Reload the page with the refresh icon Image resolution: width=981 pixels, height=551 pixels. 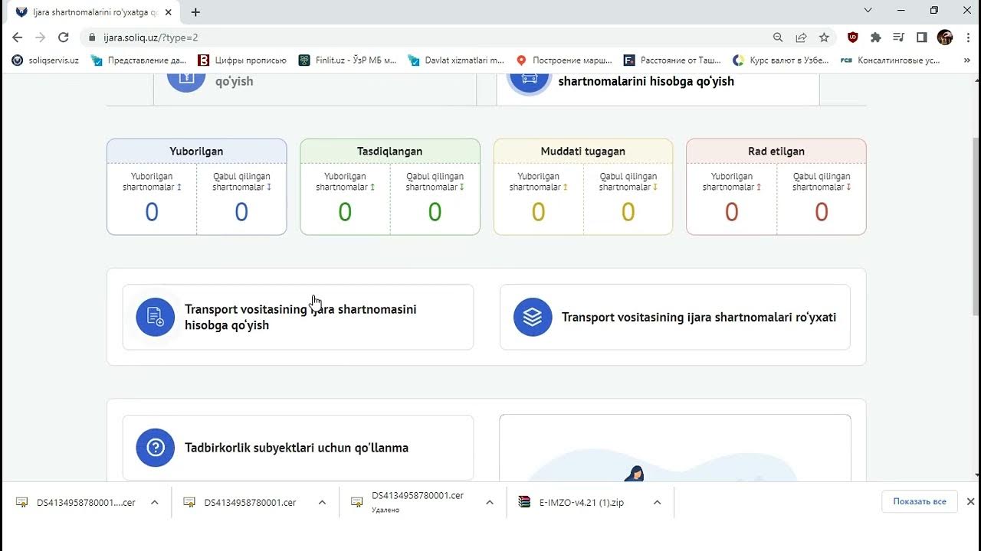click(x=64, y=37)
